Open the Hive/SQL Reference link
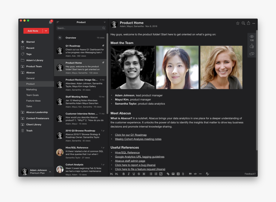 tap(127, 153)
